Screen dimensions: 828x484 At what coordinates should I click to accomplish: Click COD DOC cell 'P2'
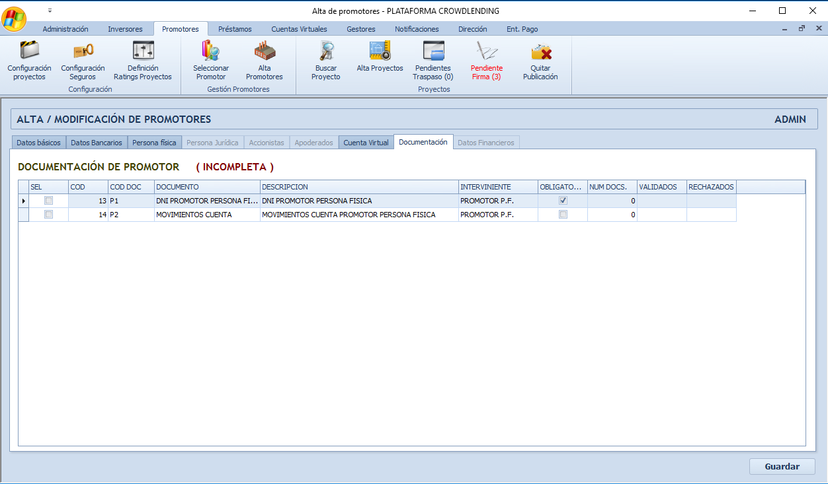(131, 215)
